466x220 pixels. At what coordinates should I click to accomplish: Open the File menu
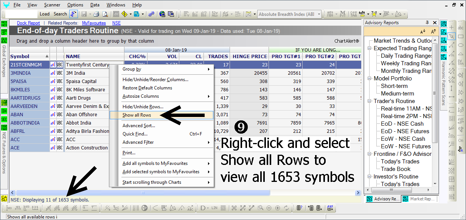click(17, 5)
